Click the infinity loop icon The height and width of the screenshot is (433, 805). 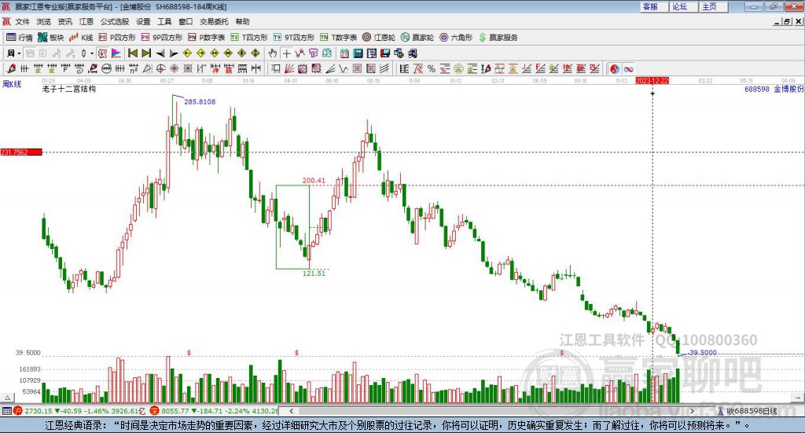point(628,68)
